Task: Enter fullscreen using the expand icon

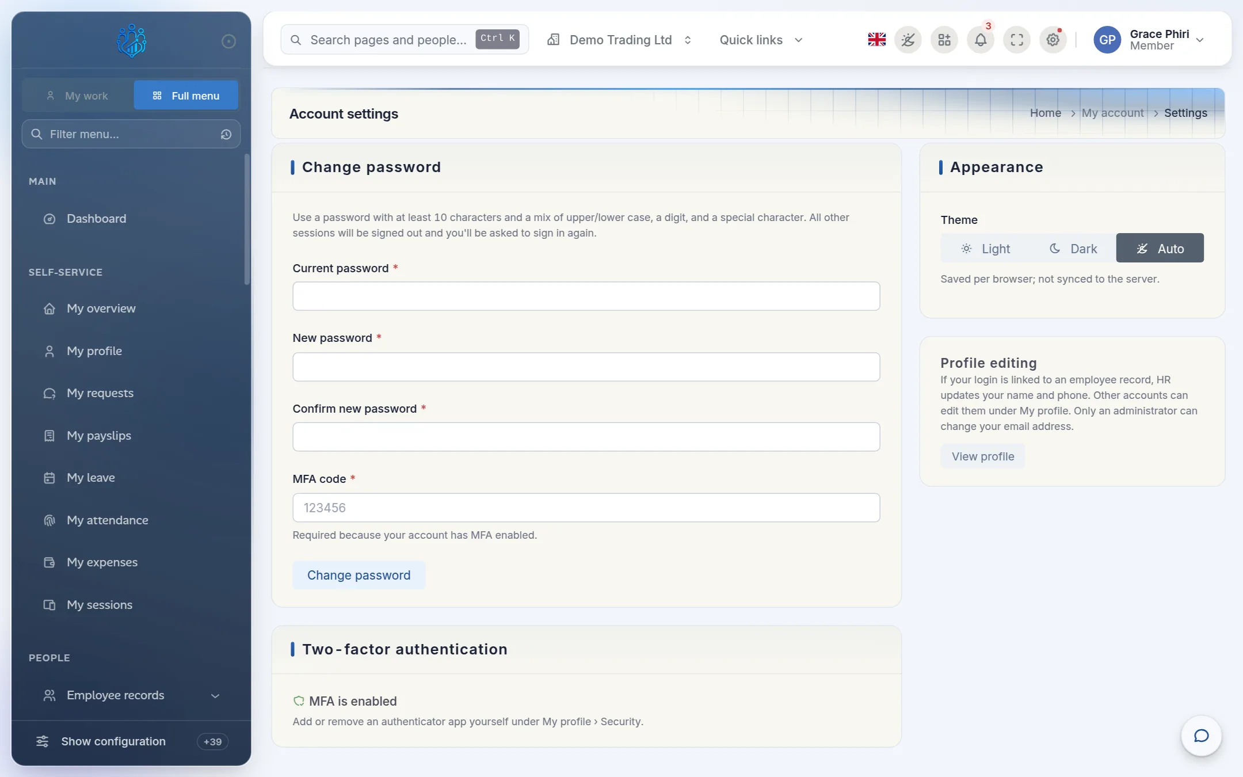Action: tap(1017, 40)
